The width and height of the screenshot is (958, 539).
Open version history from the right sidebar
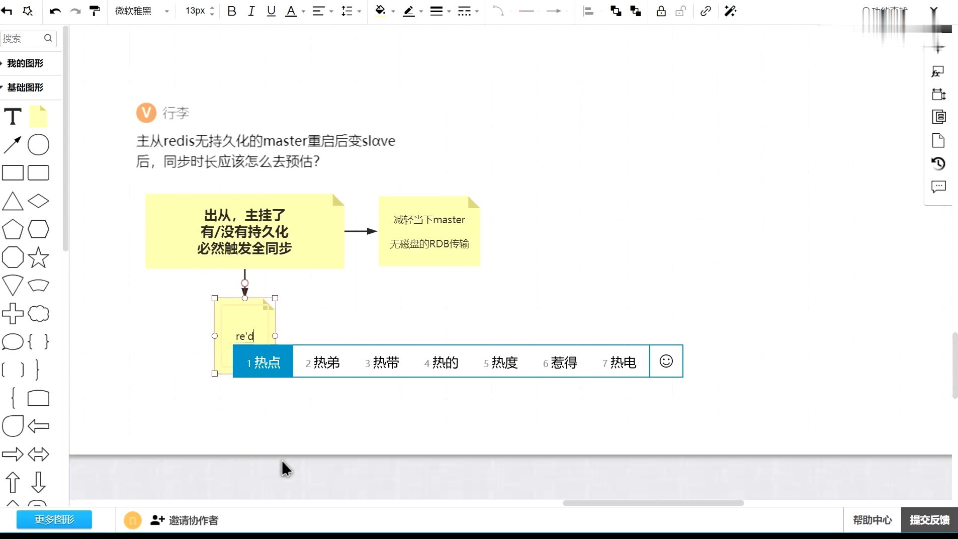tap(938, 163)
